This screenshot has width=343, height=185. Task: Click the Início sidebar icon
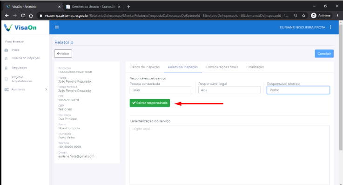tap(6, 50)
